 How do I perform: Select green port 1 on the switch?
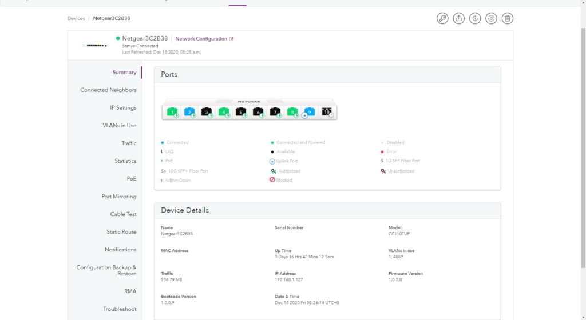(x=172, y=112)
